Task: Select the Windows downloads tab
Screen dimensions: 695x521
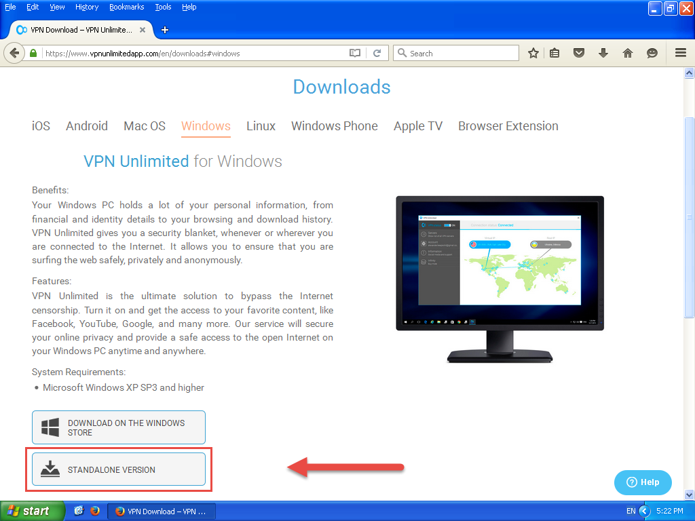Action: pyautogui.click(x=206, y=126)
